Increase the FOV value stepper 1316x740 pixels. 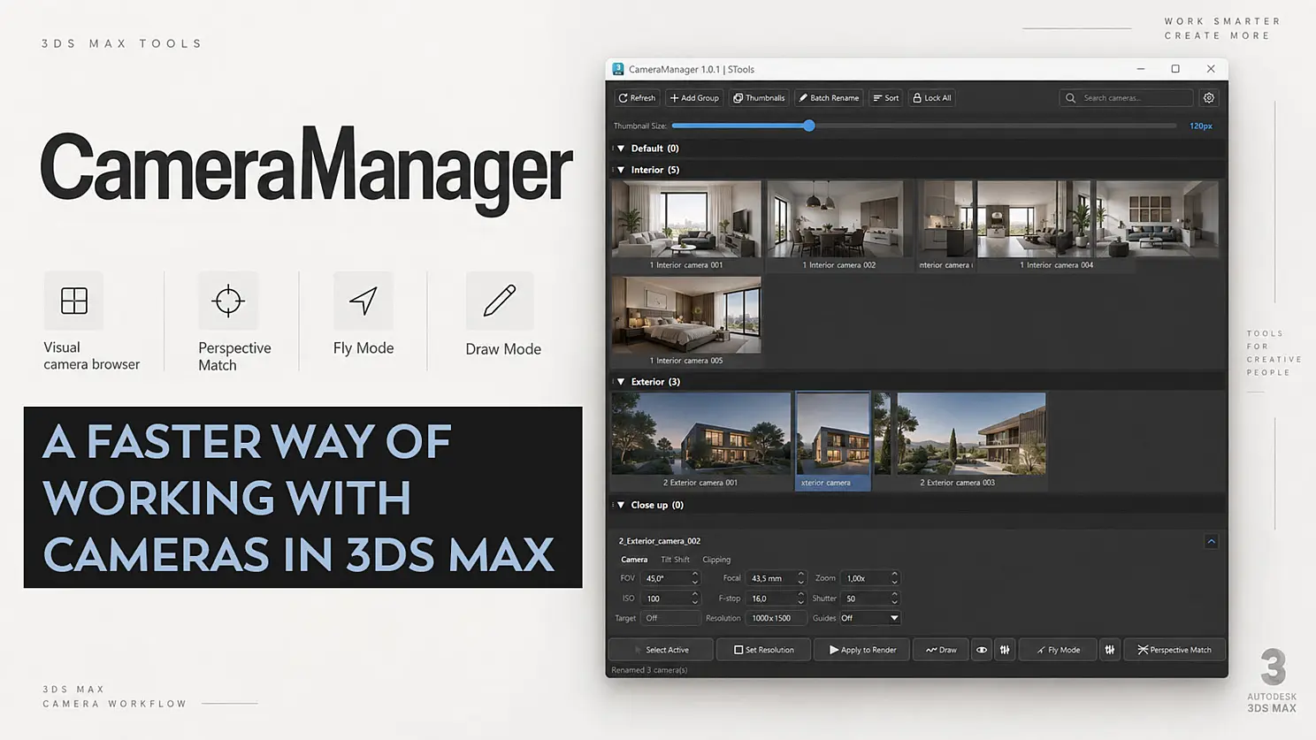coord(695,575)
